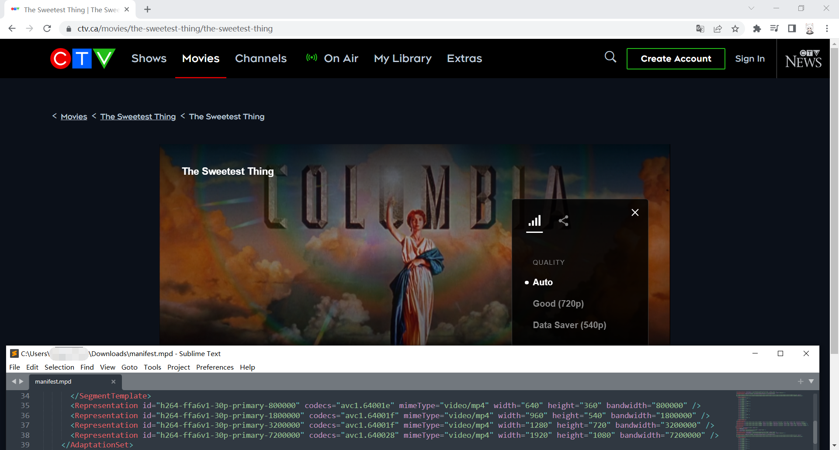This screenshot has height=450, width=839.
Task: Click the Sublime Text minimap
Action: click(772, 420)
